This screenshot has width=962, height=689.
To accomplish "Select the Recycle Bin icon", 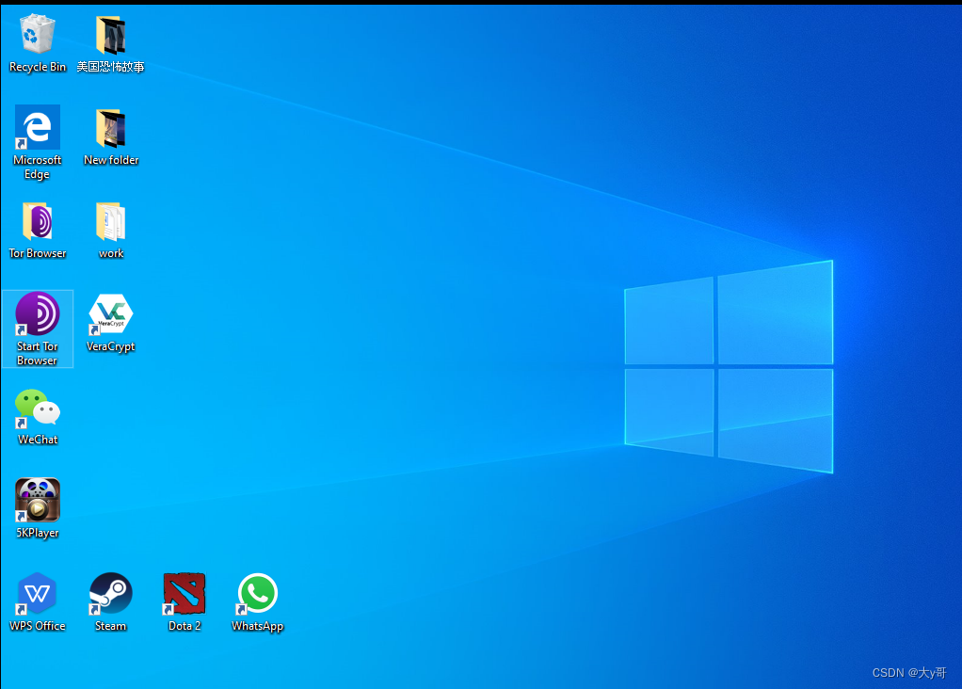I will click(37, 35).
